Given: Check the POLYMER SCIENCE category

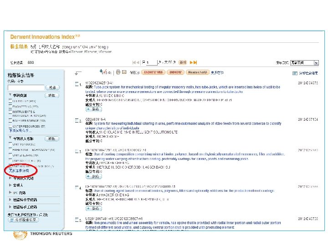Looking at the screenshot, I should [10, 120].
